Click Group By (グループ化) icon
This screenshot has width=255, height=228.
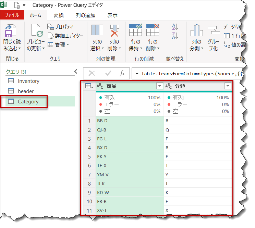click(214, 30)
